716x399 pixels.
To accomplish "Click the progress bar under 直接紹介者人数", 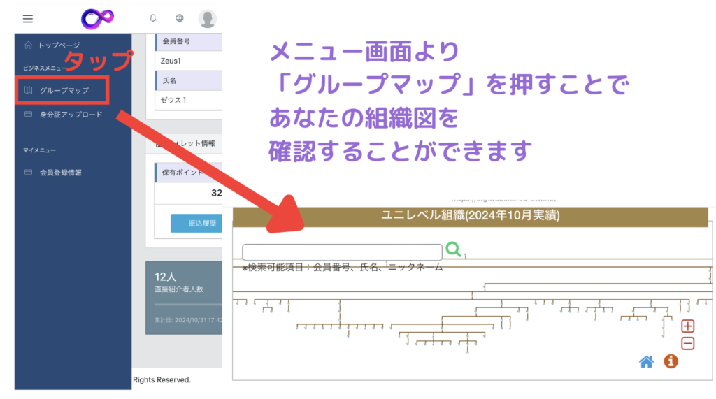I will click(x=187, y=305).
